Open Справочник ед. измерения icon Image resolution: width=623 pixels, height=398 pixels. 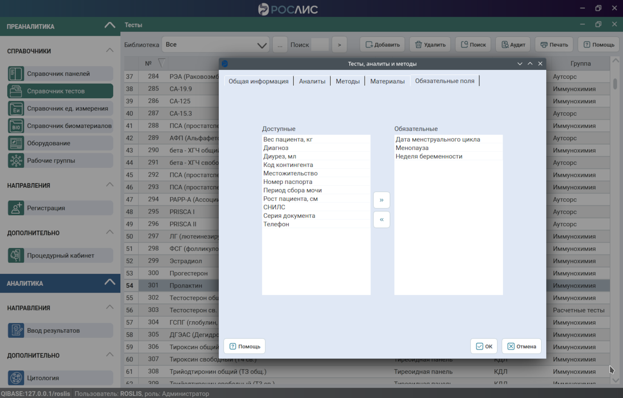point(16,108)
